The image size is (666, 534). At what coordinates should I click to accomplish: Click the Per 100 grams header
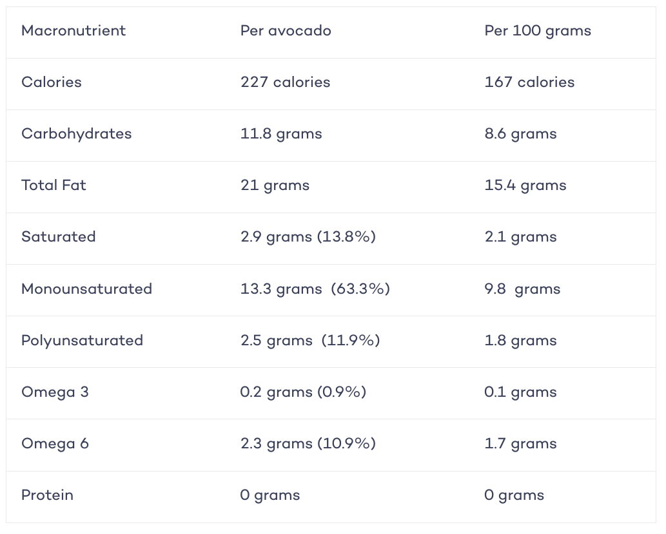click(x=537, y=31)
